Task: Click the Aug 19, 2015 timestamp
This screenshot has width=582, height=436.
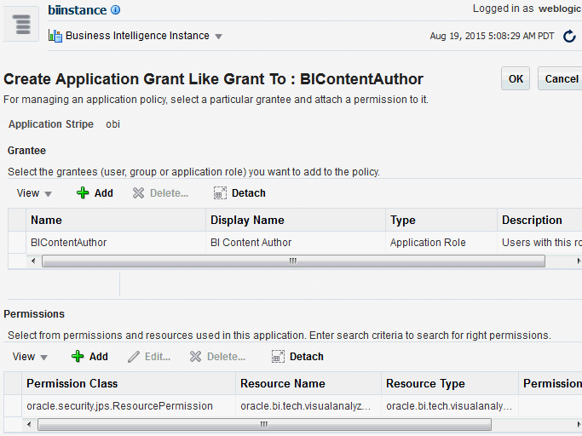Action: tap(492, 36)
